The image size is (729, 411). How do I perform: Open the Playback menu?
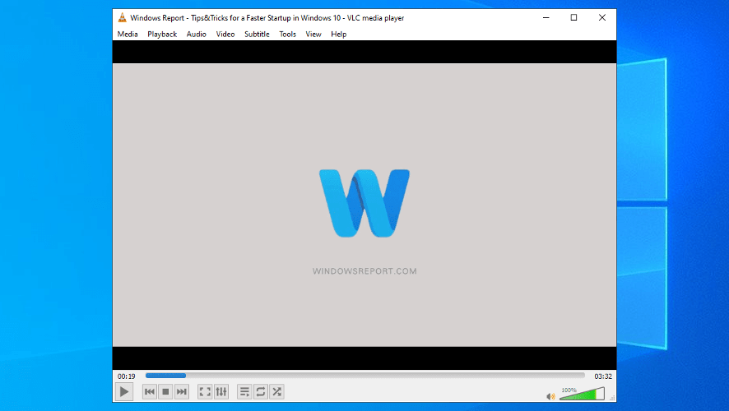coord(162,34)
